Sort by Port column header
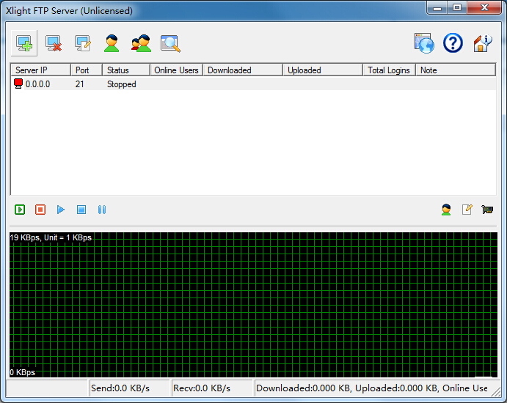Image resolution: width=507 pixels, height=403 pixels. coord(87,70)
